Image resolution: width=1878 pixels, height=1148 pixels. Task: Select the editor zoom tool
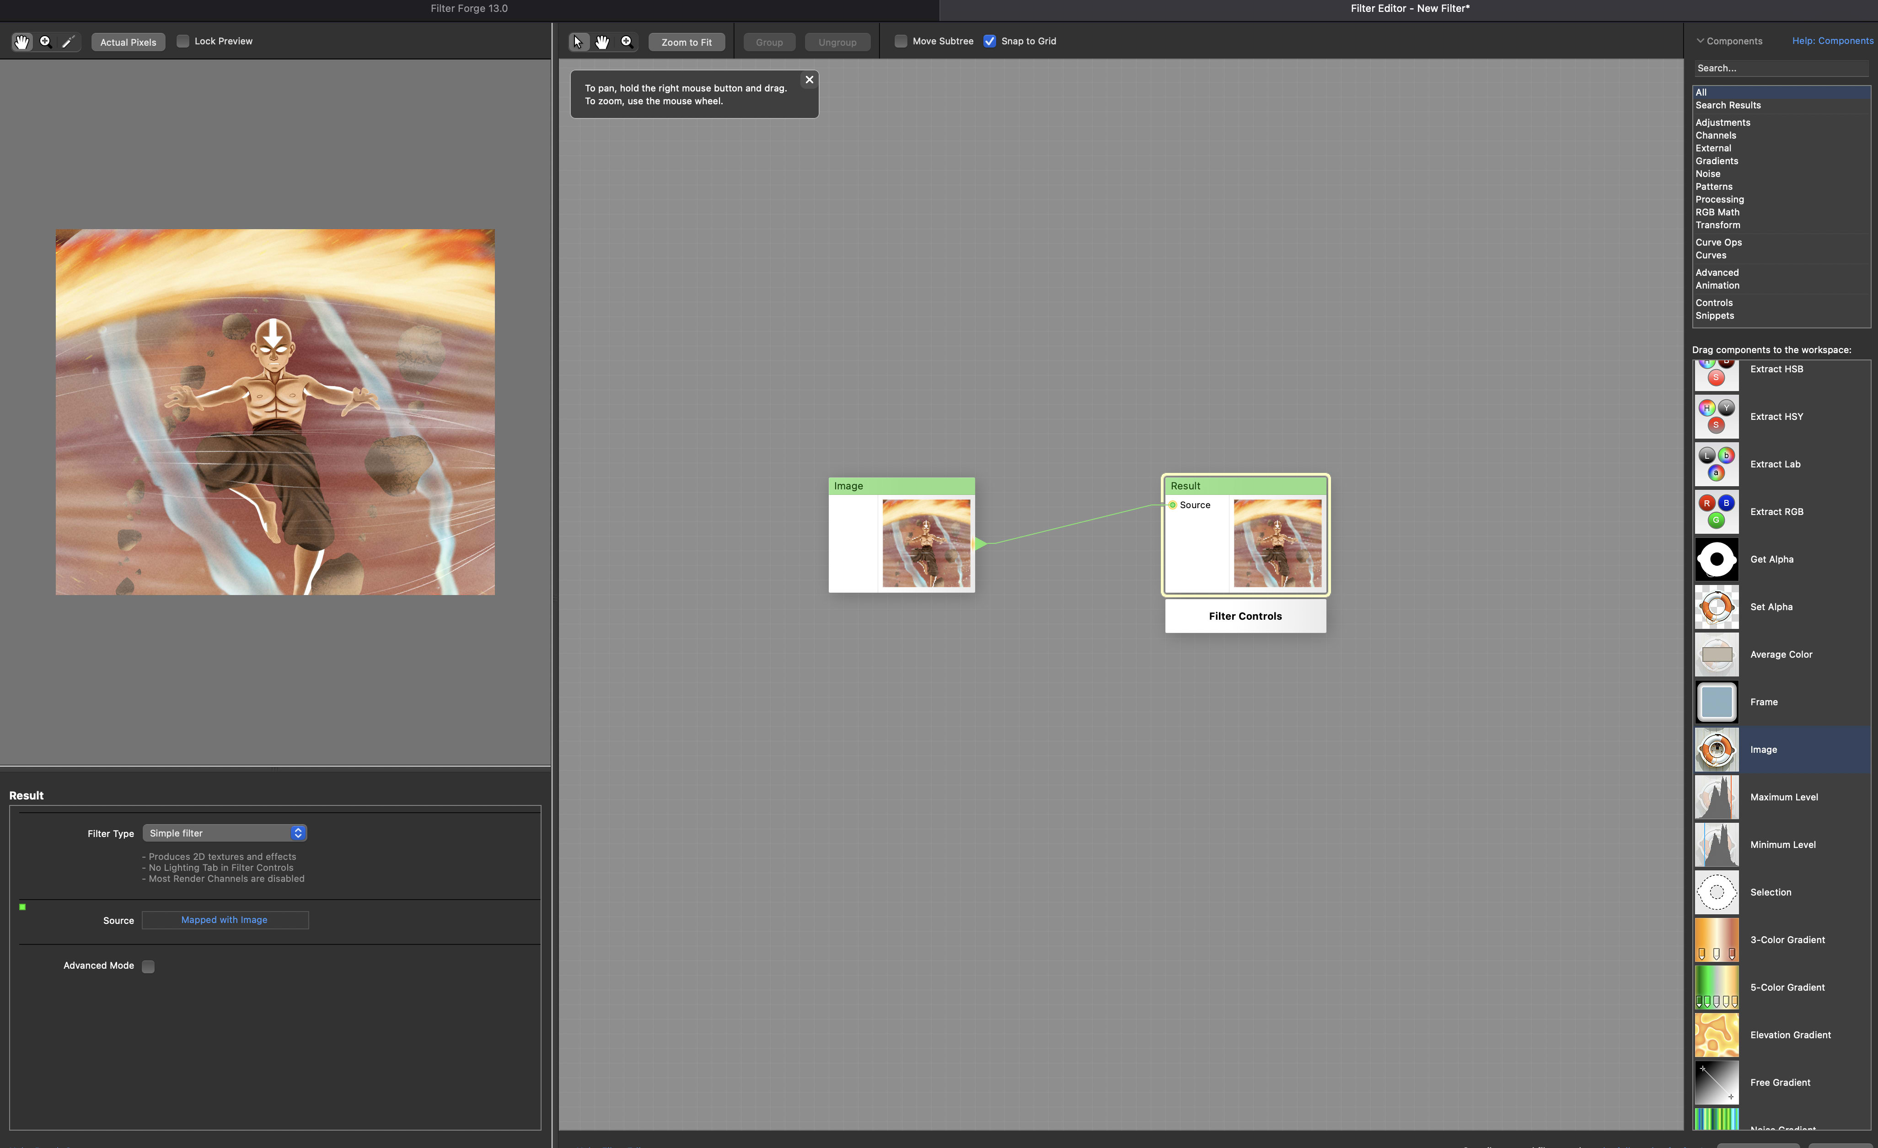pos(627,42)
